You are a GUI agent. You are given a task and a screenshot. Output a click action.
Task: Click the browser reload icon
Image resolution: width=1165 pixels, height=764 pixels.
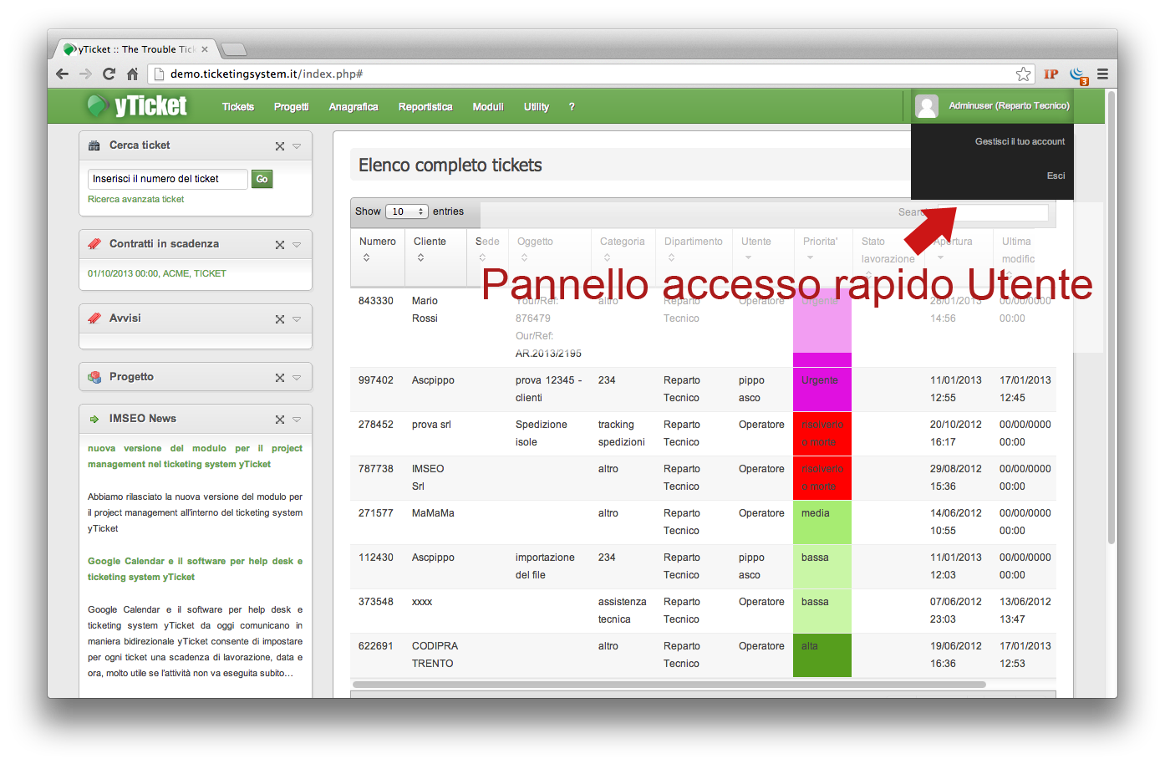click(109, 74)
